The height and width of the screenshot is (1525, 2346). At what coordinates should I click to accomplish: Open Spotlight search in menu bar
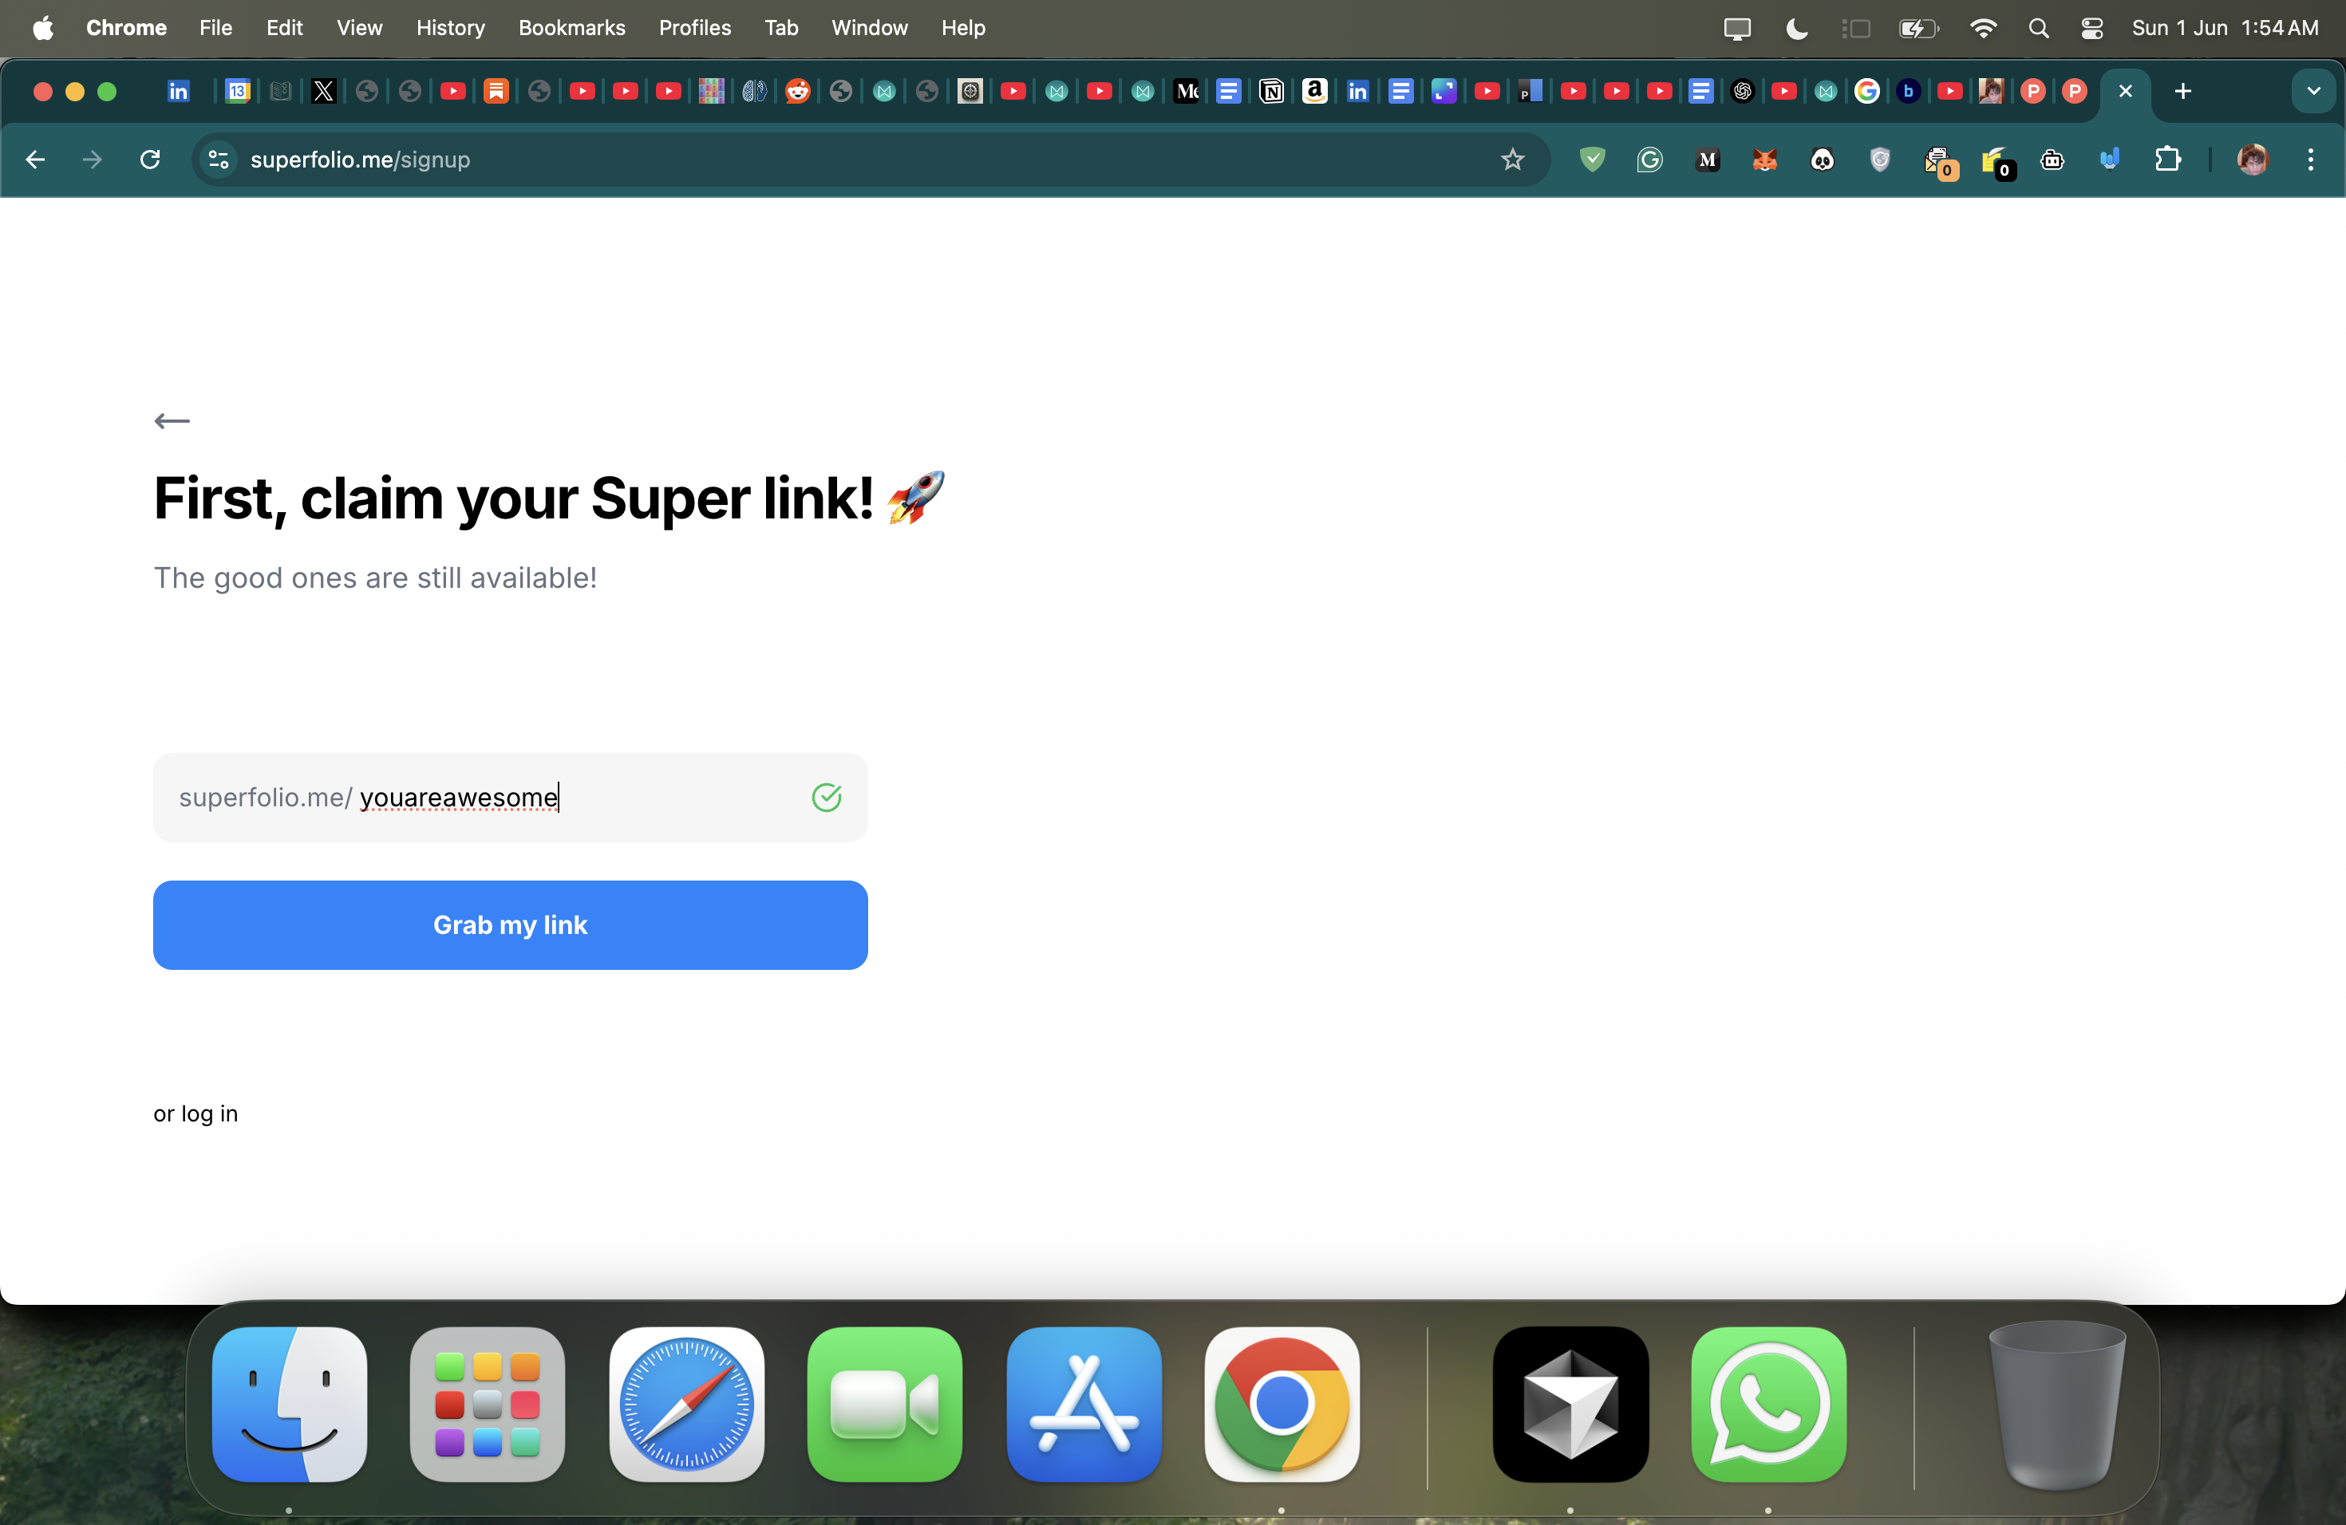tap(2039, 29)
